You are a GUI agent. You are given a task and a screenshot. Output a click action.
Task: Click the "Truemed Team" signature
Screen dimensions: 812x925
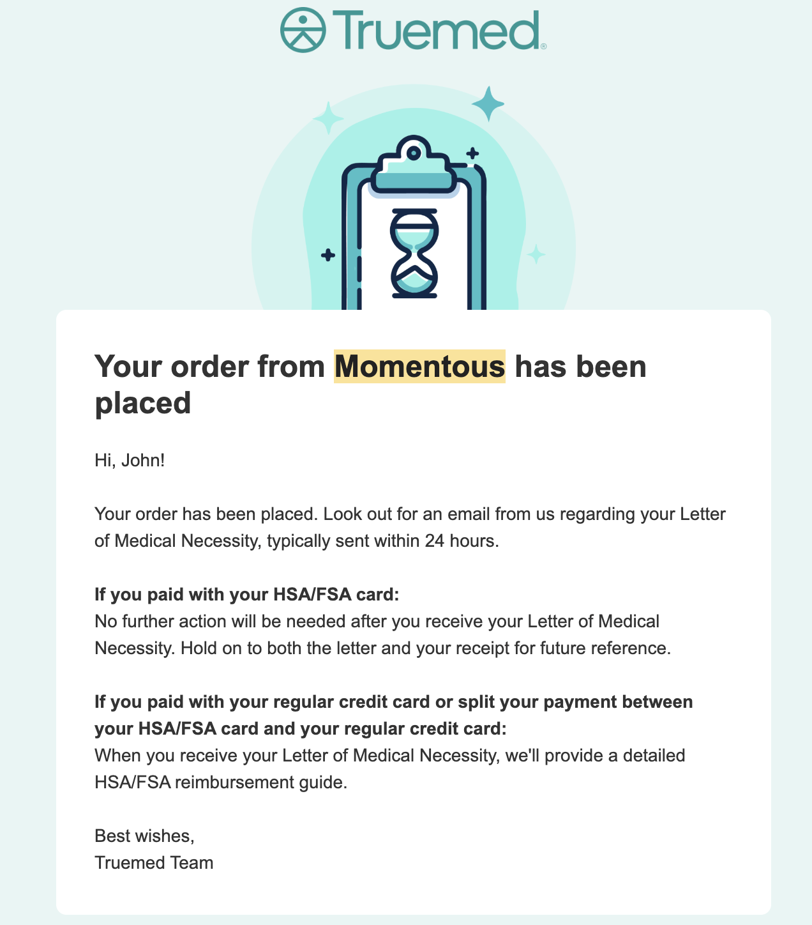[154, 862]
